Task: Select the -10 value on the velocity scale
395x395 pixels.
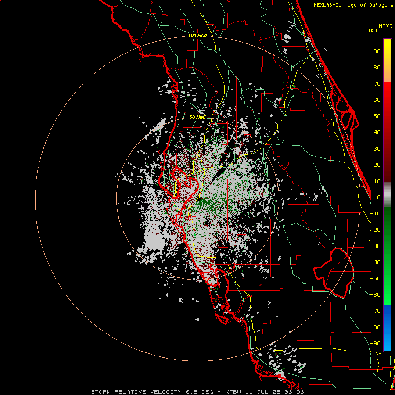Action: pyautogui.click(x=375, y=214)
